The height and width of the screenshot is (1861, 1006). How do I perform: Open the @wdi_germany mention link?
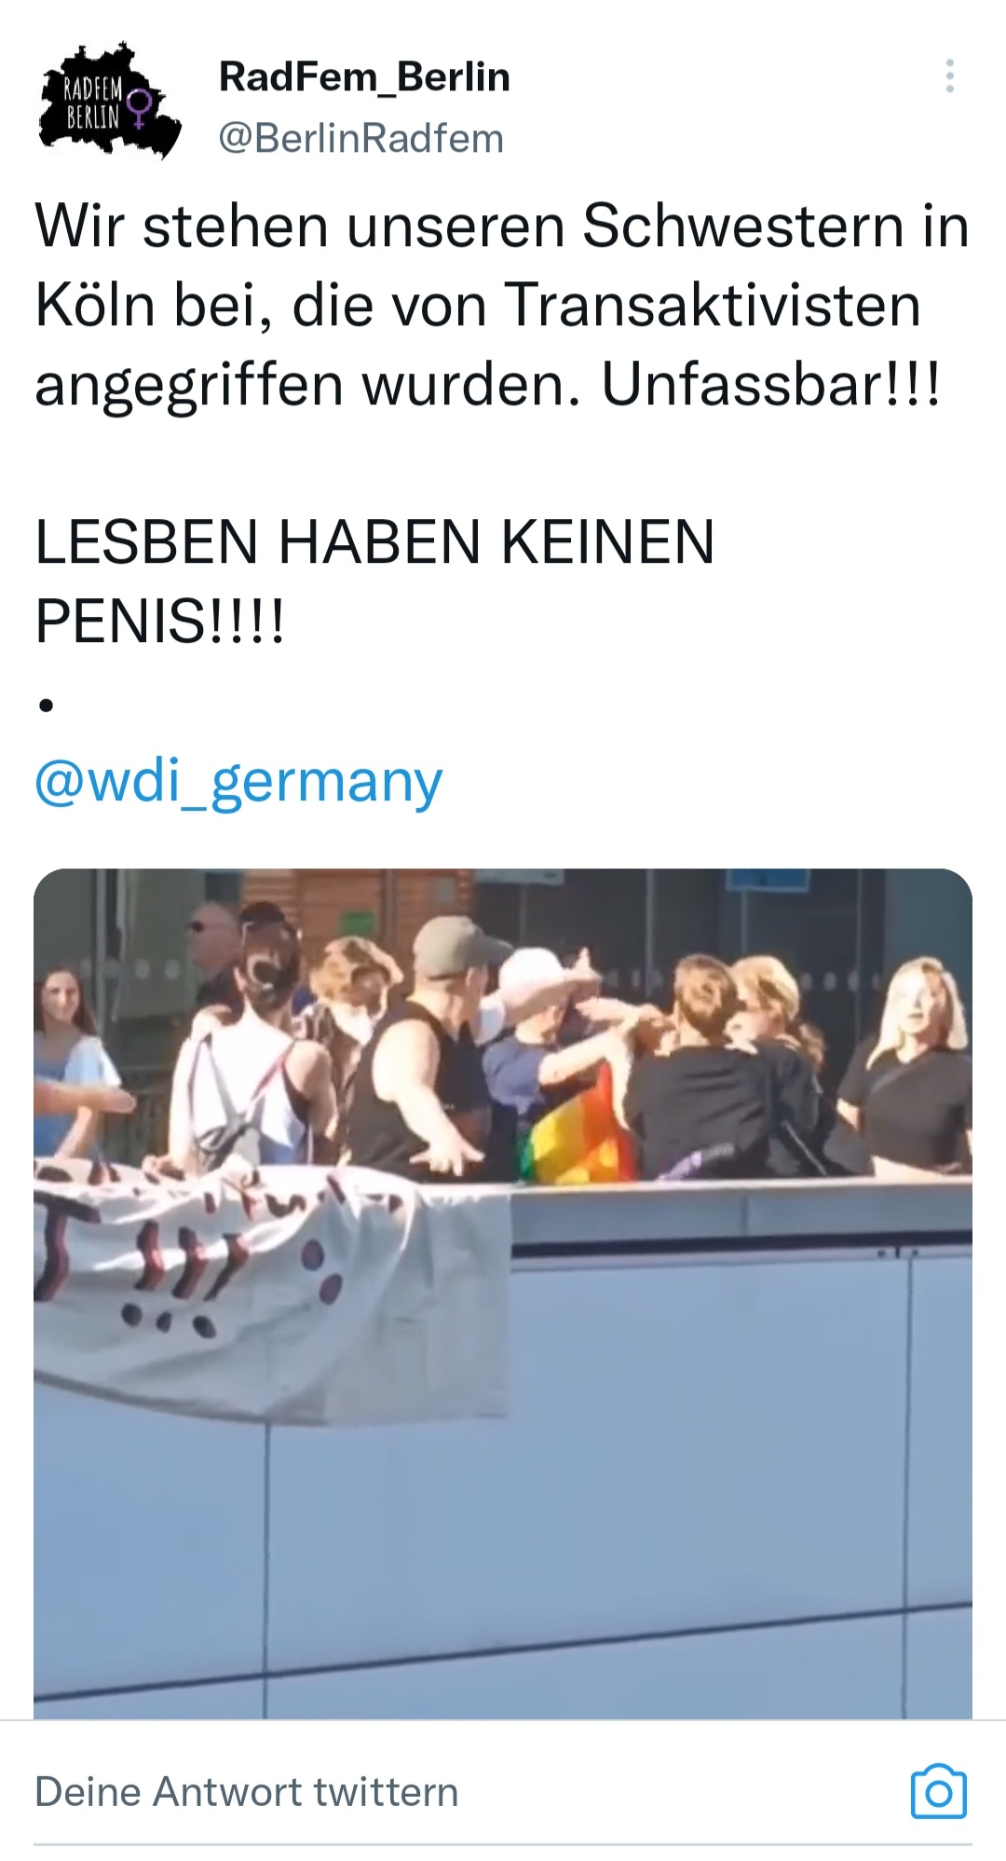coord(238,781)
